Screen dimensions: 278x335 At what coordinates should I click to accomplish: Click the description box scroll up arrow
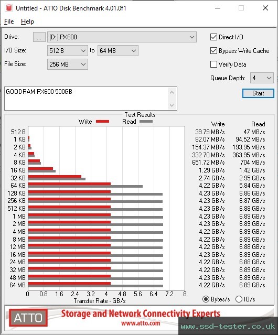(172, 92)
